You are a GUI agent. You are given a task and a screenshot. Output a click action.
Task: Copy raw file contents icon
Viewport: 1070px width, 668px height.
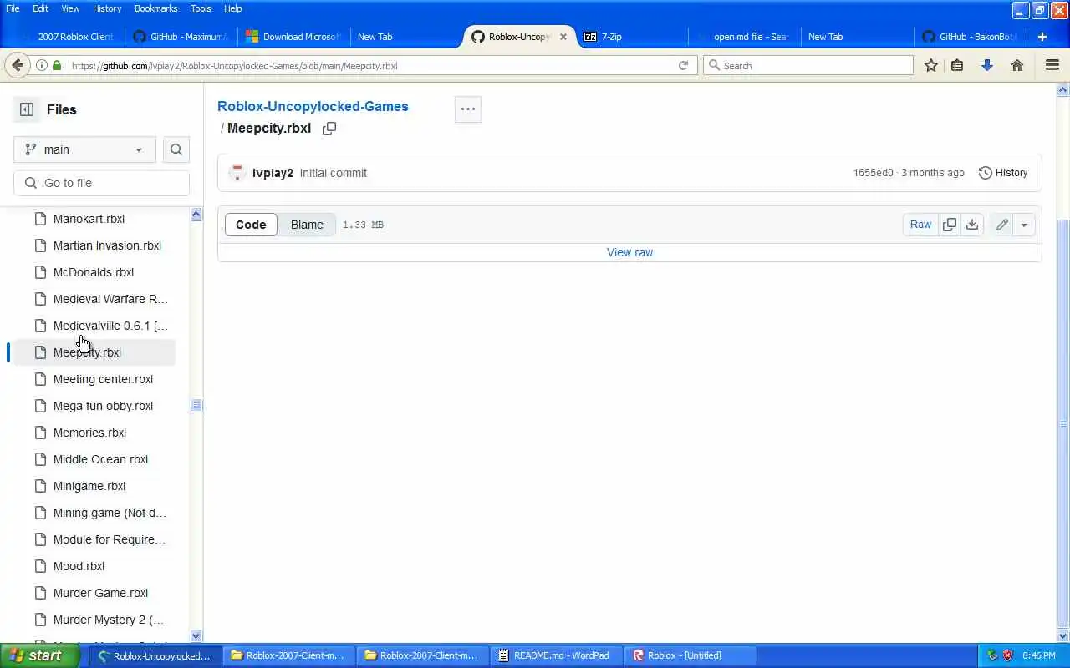pos(950,225)
